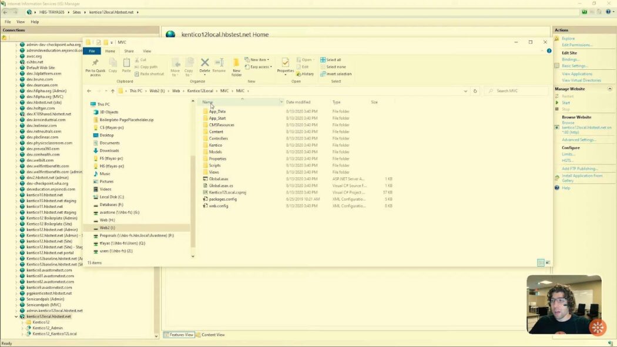Select Web2 (I:) drive in navigation pane
Image resolution: width=617 pixels, height=347 pixels.
(x=107, y=228)
